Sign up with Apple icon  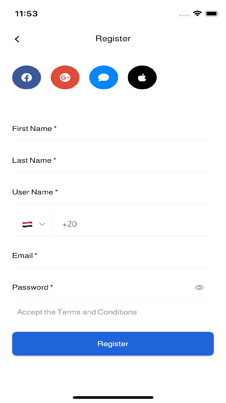[x=142, y=77]
